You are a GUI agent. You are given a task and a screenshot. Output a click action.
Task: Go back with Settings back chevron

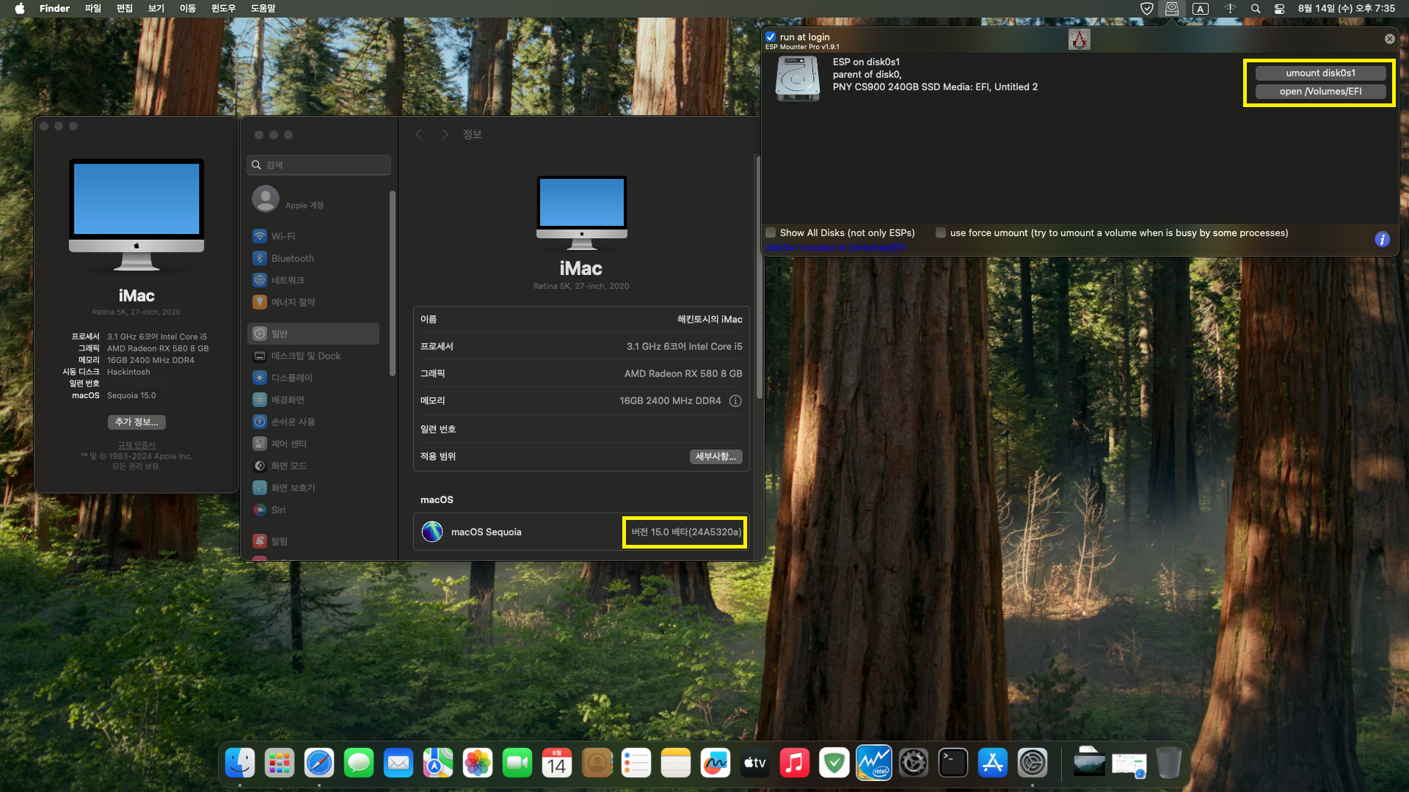point(418,134)
